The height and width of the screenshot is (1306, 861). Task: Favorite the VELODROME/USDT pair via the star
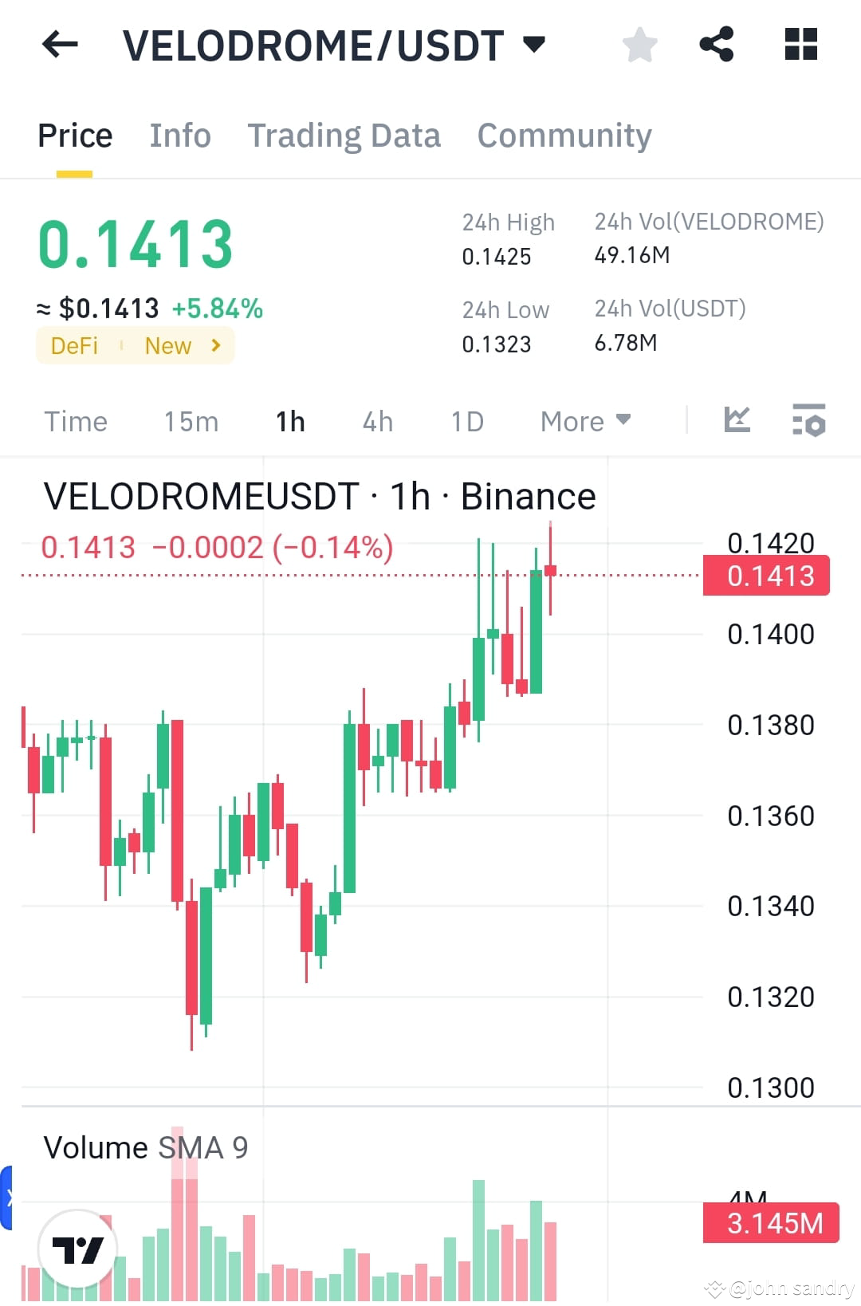[x=639, y=45]
